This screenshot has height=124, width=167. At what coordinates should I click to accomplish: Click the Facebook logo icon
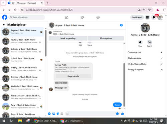(x=5, y=17)
